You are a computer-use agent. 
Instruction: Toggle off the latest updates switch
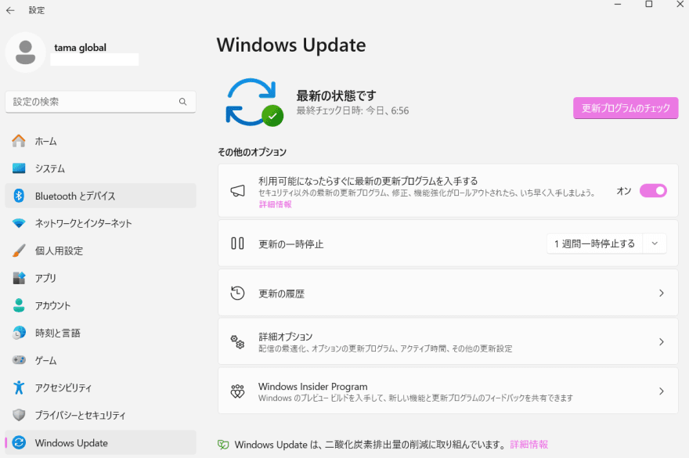653,190
